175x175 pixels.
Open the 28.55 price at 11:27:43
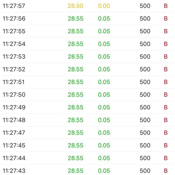coord(76,171)
